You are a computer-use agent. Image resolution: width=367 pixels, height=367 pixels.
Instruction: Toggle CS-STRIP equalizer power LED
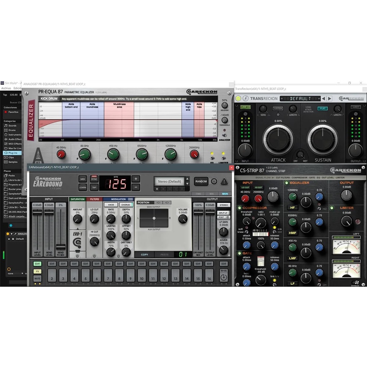tap(286, 182)
